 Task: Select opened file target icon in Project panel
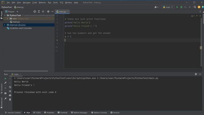[x=35, y=11]
